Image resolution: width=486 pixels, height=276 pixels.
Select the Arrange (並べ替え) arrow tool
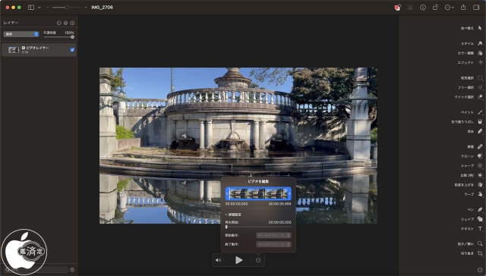click(x=480, y=28)
